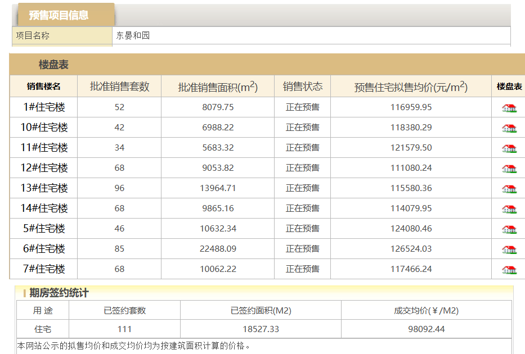Open the 13#住宅楼 floor table icon
525x354 pixels.
pyautogui.click(x=509, y=189)
